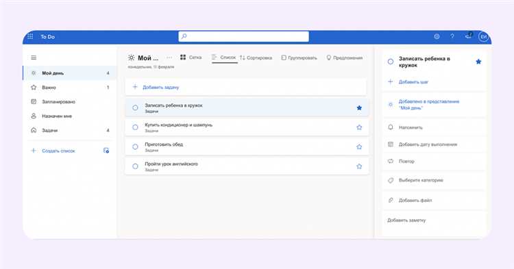Click Создать список link
The image size is (514, 269).
tap(58, 151)
